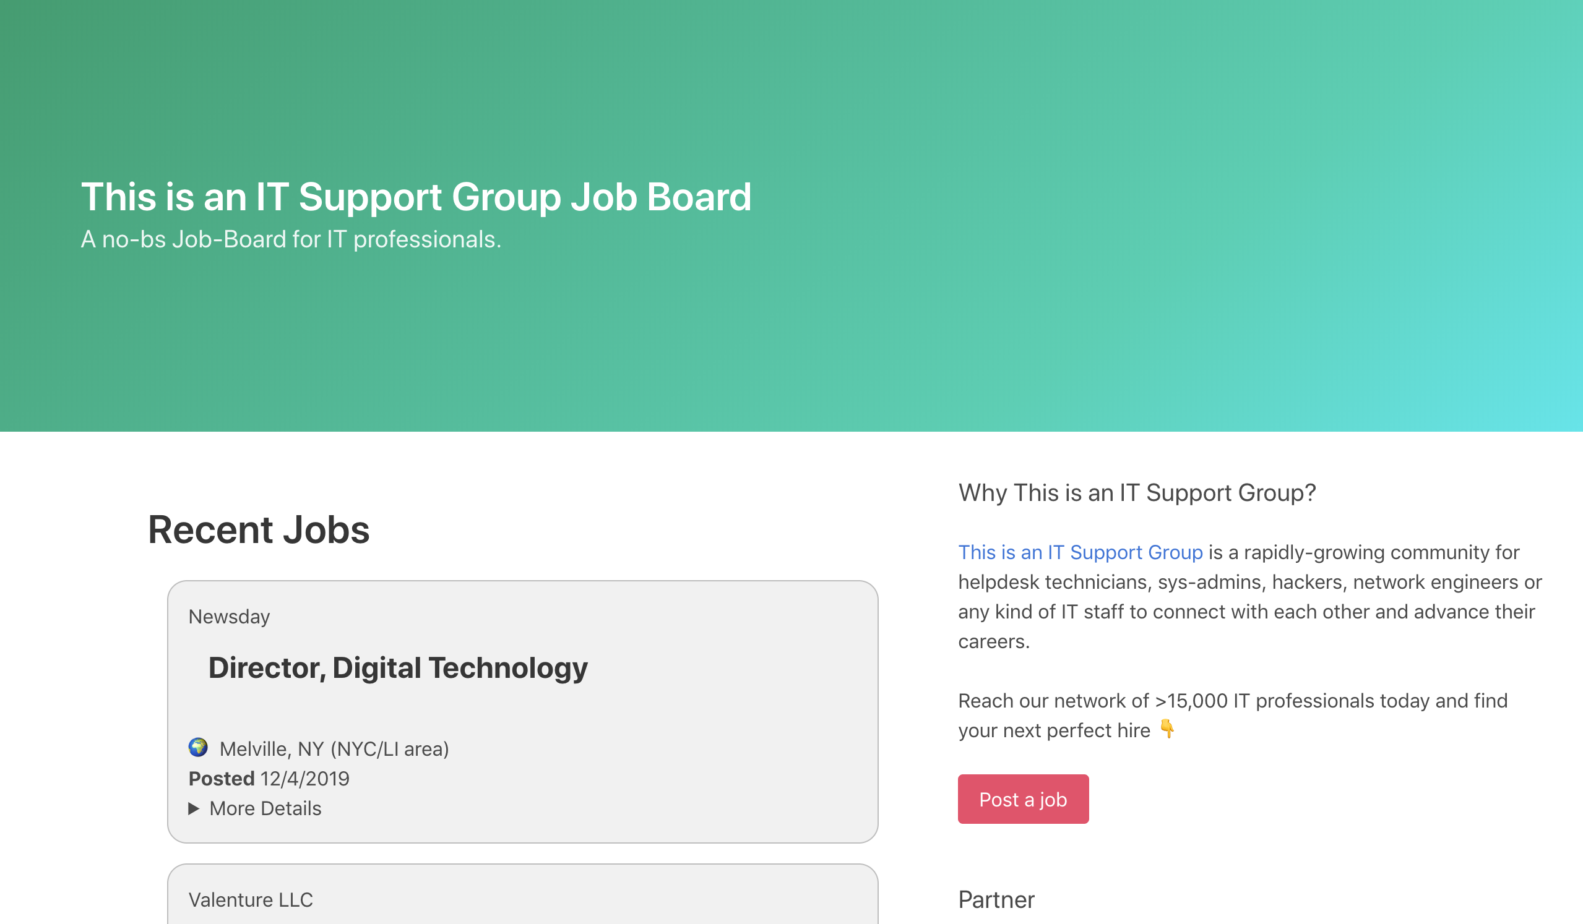This screenshot has width=1583, height=924.
Task: Click the job board title in the header
Action: (416, 197)
